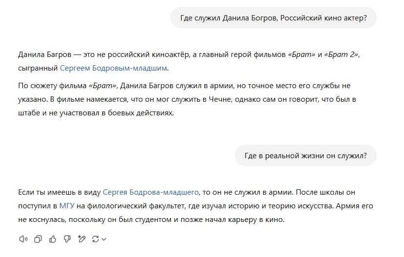Screen dimensions: 404x257
Task: Copy the response with the copy icon
Action: point(38,239)
